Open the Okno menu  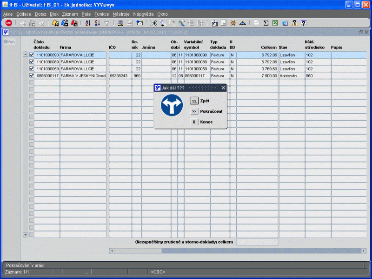(x=162, y=14)
